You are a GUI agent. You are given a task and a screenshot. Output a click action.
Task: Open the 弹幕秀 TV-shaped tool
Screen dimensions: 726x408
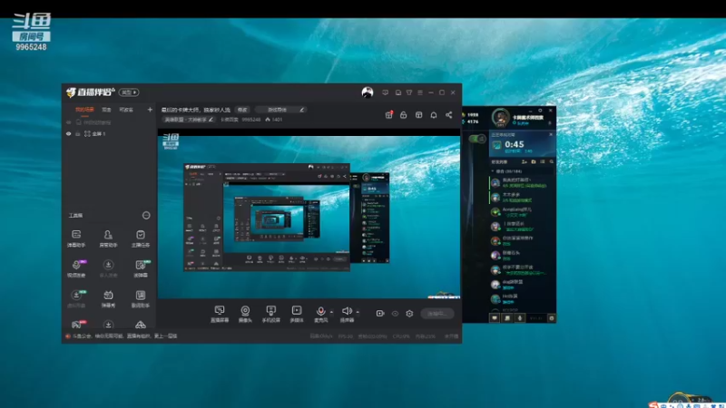[x=108, y=299]
